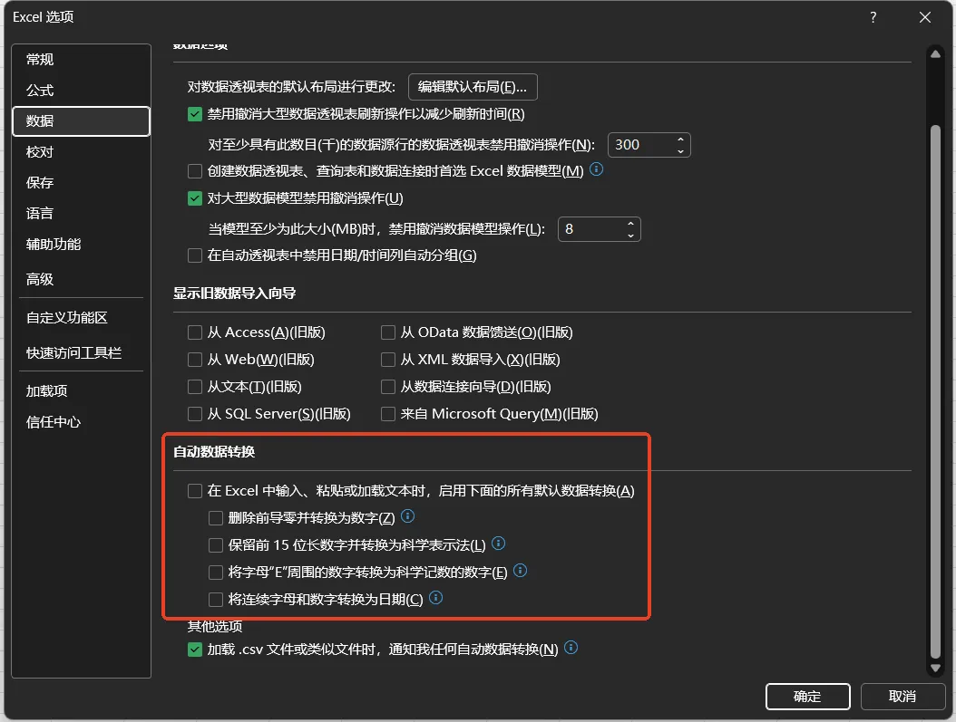The height and width of the screenshot is (722, 956).
Task: Show info for 将连续字母和数字转换为日期
Action: [x=436, y=597]
